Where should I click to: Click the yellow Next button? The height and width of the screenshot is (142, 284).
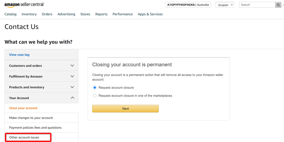[x=126, y=109]
